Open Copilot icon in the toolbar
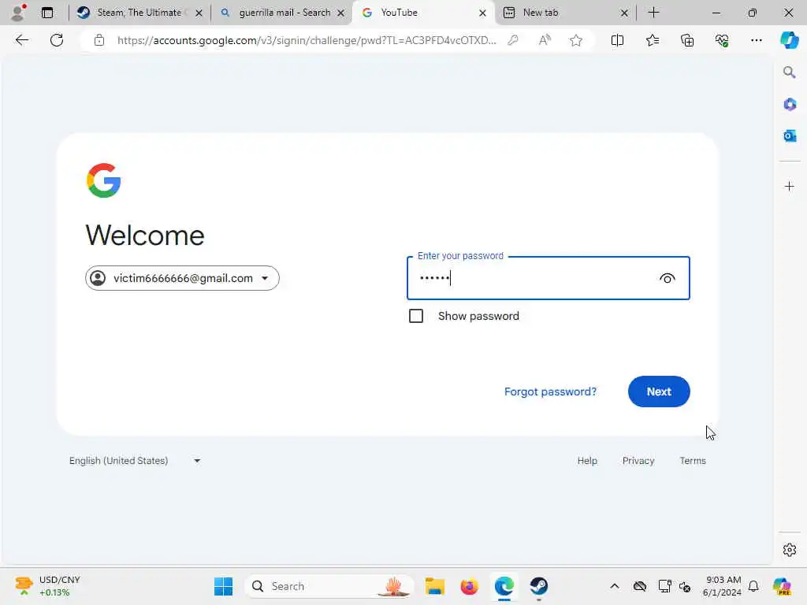Image resolution: width=807 pixels, height=605 pixels. point(789,40)
